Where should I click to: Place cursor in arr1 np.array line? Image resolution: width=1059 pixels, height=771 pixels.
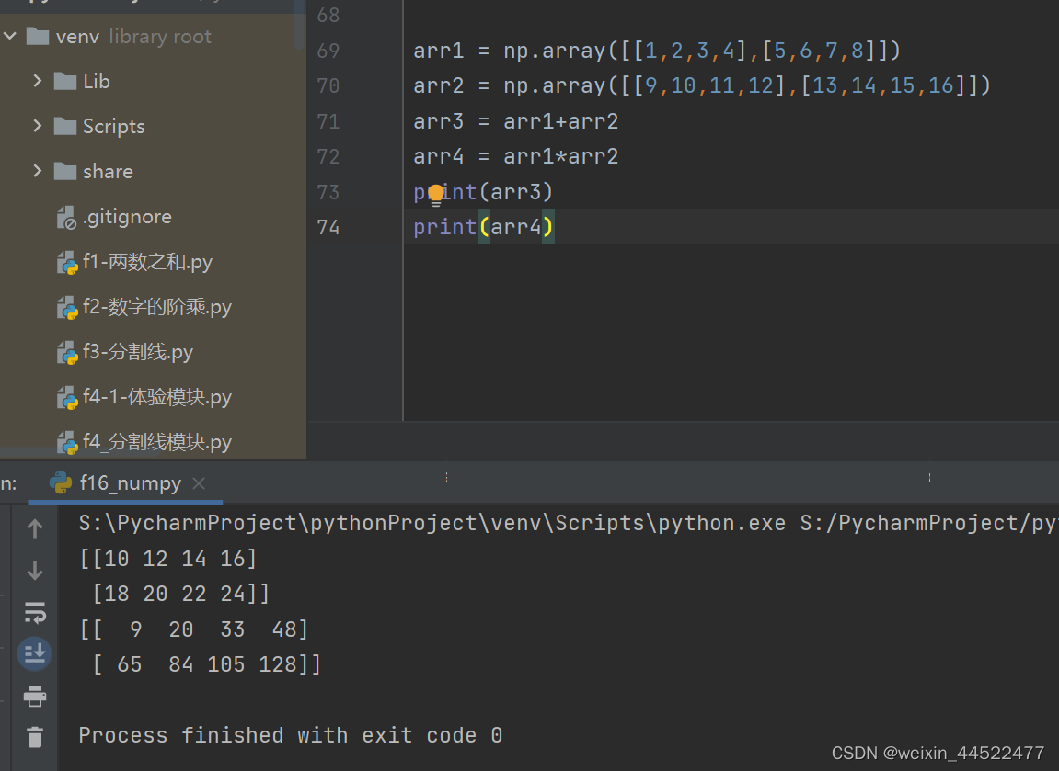click(x=657, y=51)
